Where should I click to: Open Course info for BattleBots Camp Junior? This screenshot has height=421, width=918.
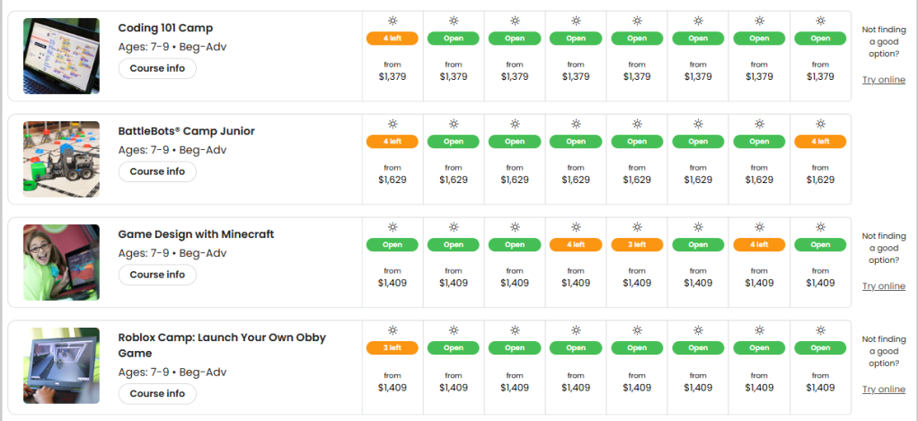[x=157, y=171]
